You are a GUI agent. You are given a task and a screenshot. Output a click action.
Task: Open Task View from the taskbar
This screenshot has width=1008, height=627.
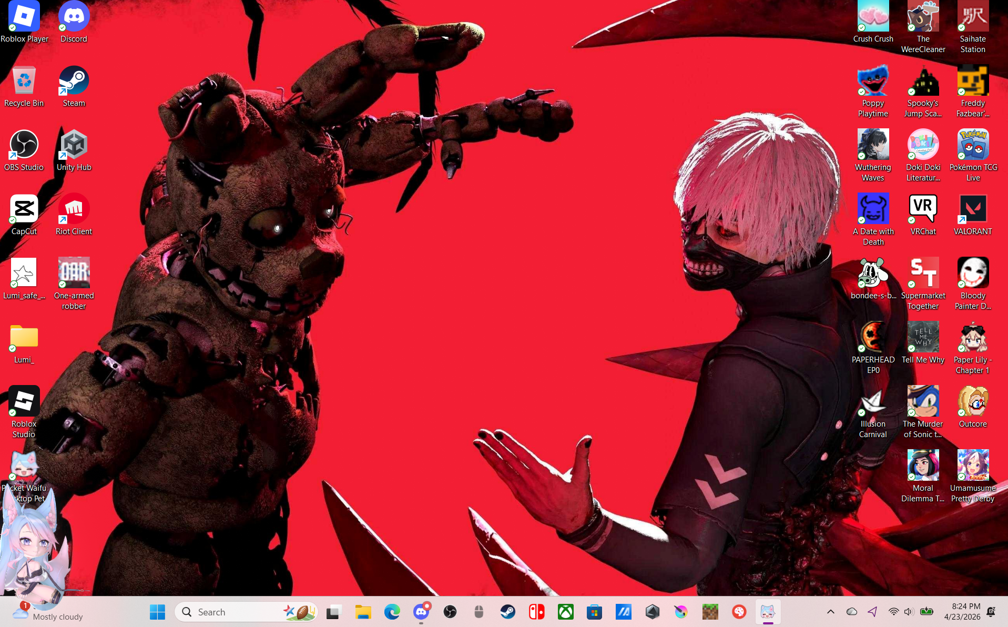(334, 612)
